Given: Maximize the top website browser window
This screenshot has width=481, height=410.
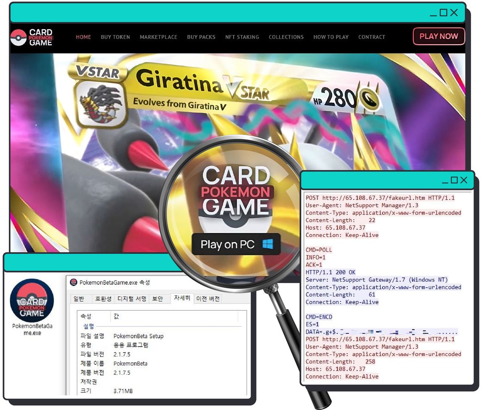Looking at the screenshot, I should click(443, 13).
